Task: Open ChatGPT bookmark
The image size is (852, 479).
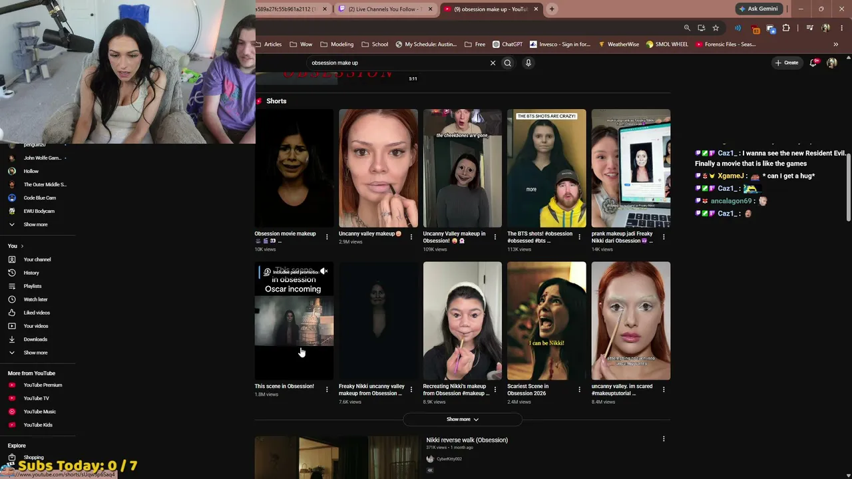Action: (507, 45)
